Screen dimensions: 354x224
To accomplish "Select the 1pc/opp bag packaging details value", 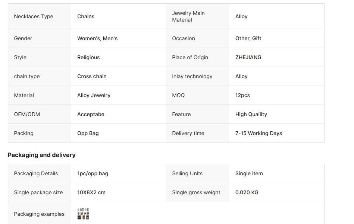I will click(x=93, y=173).
